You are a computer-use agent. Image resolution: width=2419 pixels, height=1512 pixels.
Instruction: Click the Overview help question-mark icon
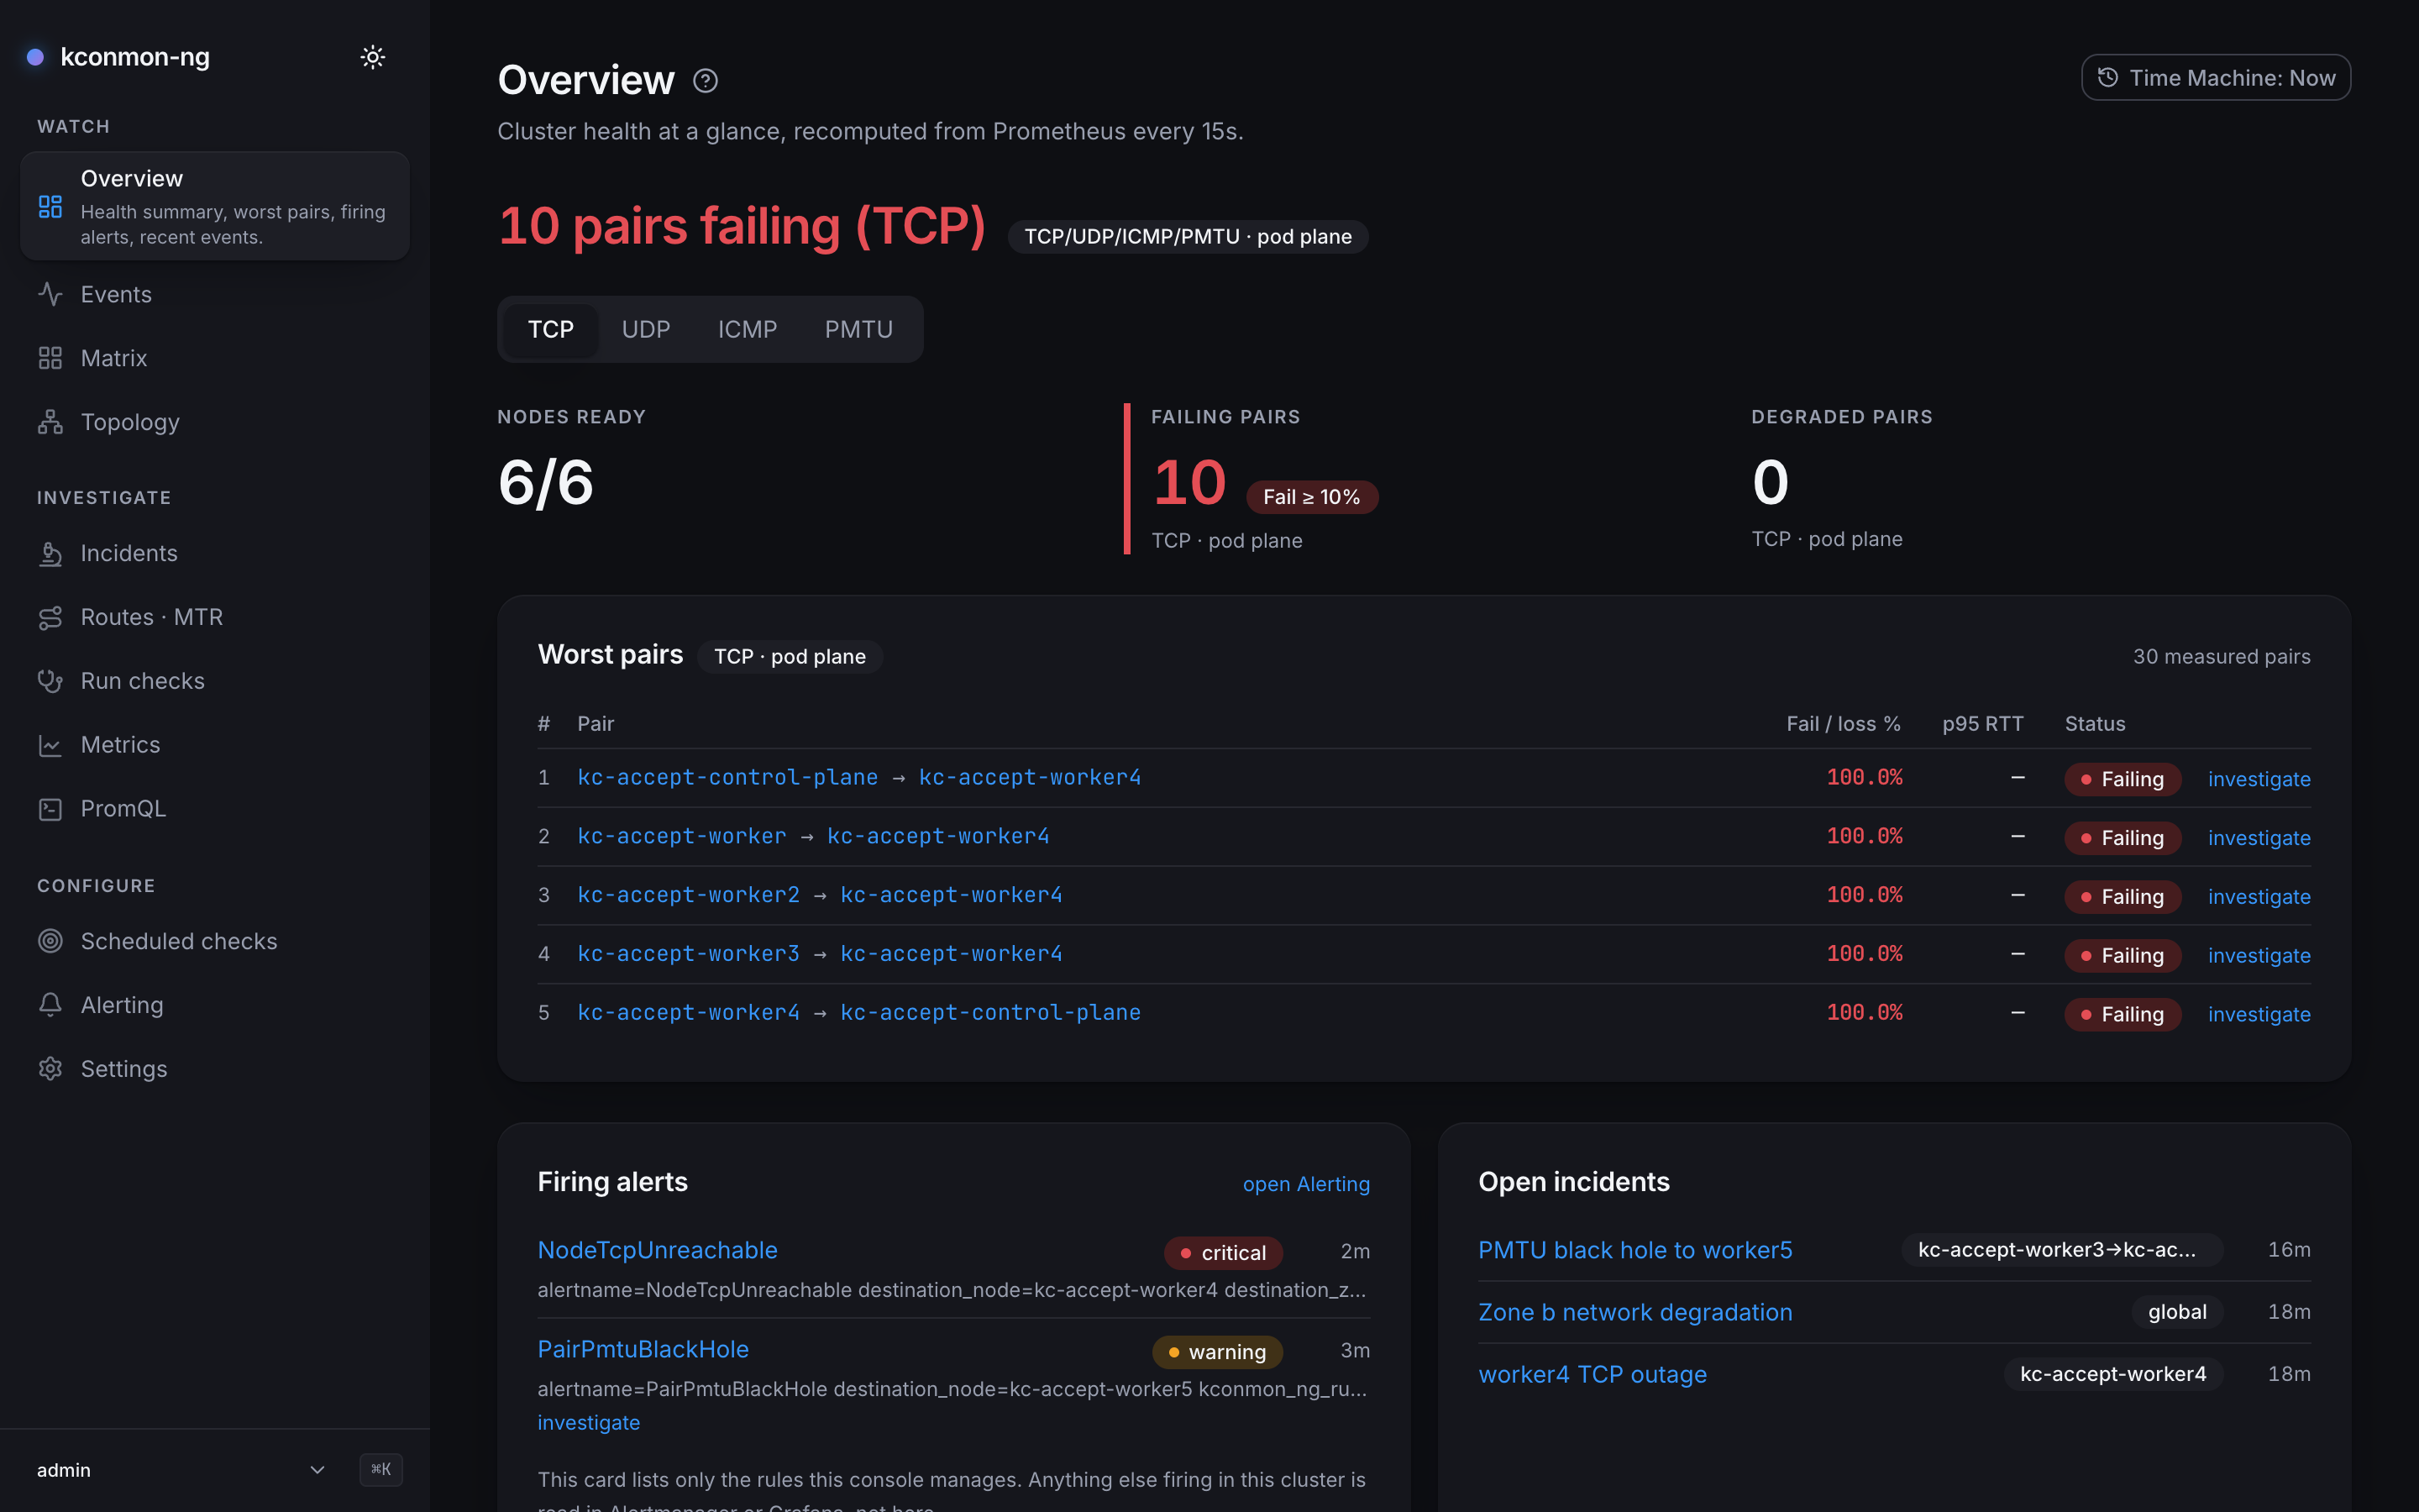(x=705, y=80)
